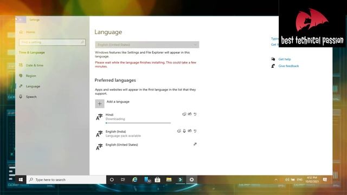Show hidden system tray icons

(x=276, y=180)
